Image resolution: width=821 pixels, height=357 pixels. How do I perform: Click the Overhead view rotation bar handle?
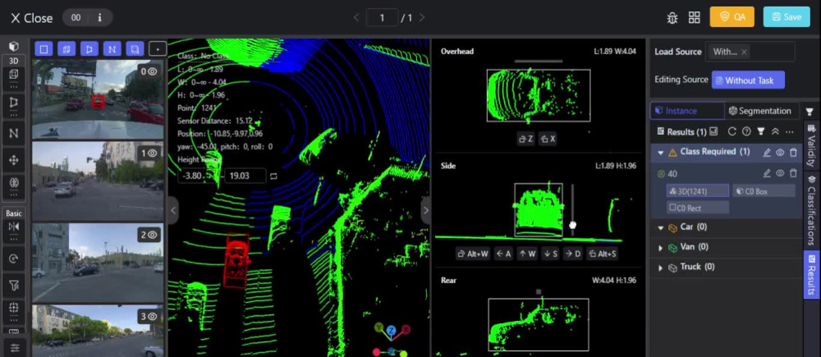539,62
